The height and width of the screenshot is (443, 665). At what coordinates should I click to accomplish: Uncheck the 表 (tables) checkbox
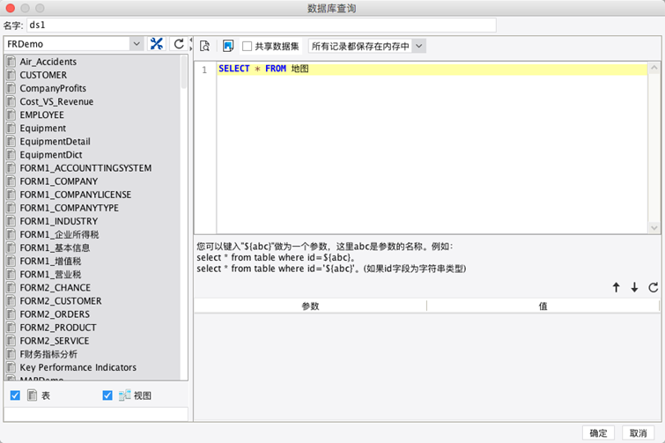tap(15, 395)
